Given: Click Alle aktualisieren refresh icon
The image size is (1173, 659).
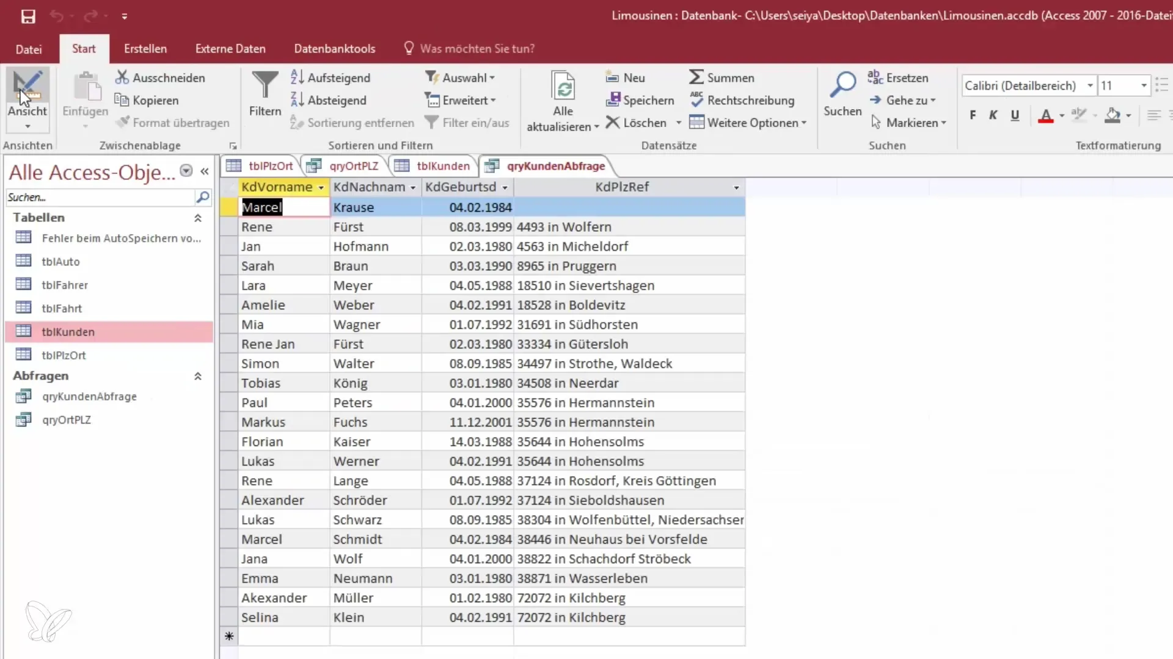Looking at the screenshot, I should tap(563, 87).
